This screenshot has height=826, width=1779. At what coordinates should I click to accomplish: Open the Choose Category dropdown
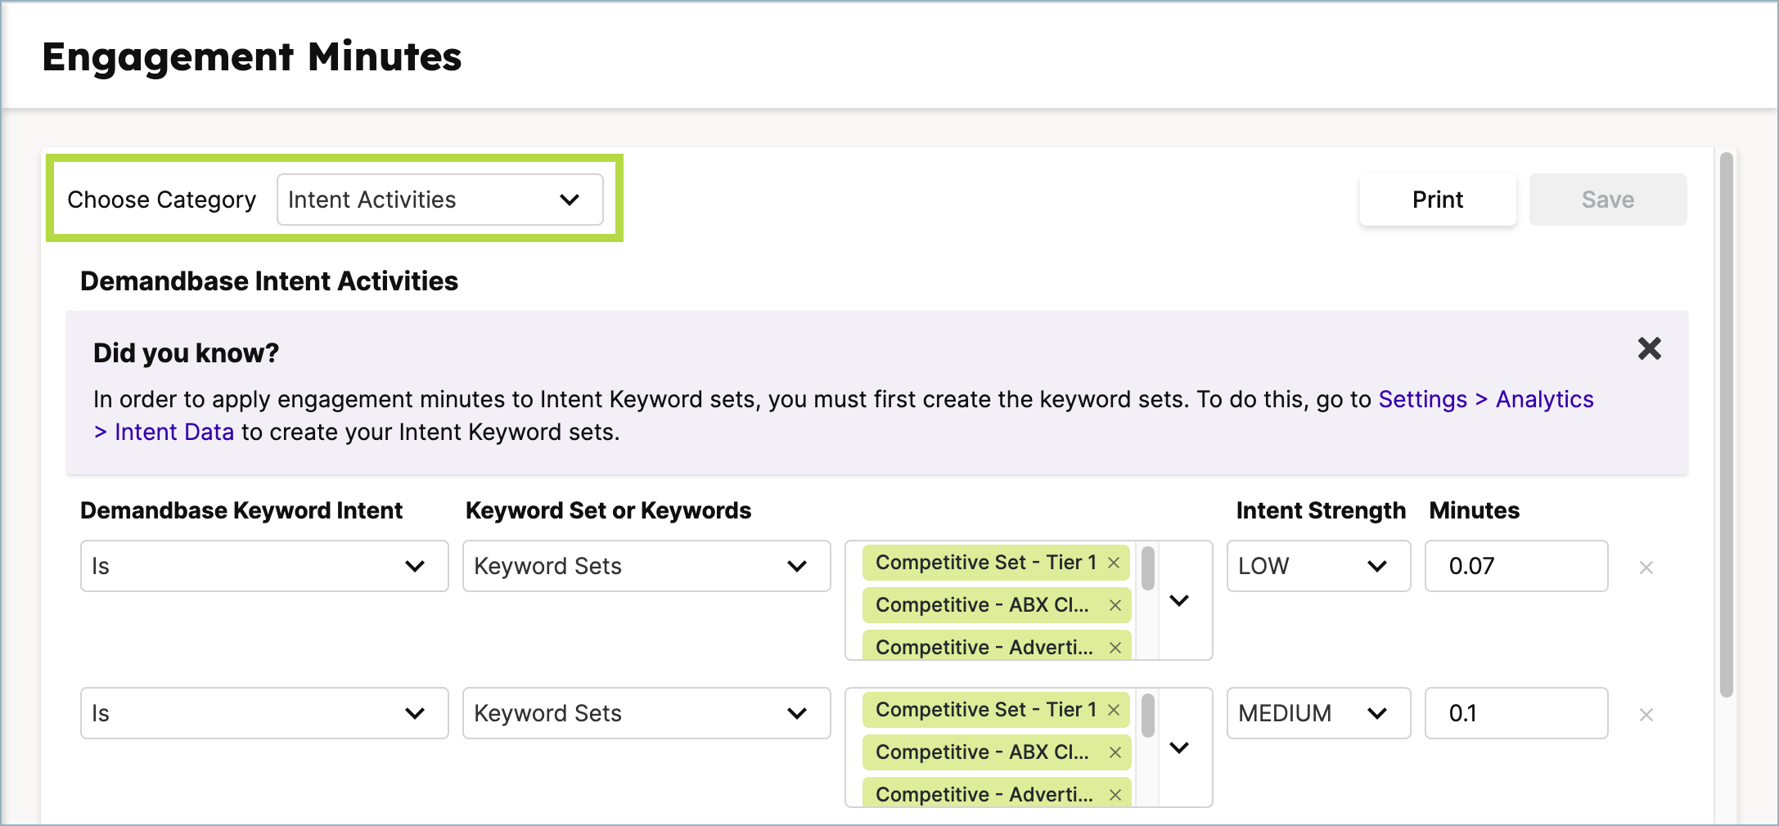pyautogui.click(x=439, y=200)
